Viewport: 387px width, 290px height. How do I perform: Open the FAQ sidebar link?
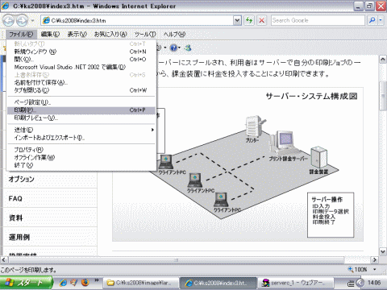pos(15,199)
